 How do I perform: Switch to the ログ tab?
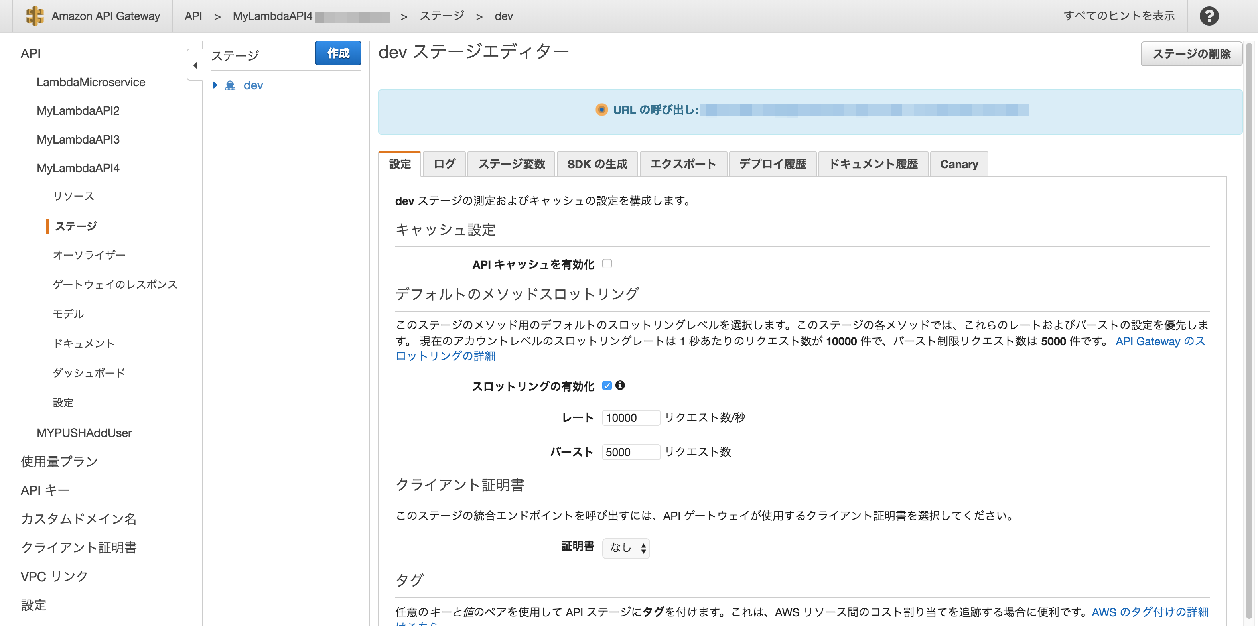(x=444, y=164)
